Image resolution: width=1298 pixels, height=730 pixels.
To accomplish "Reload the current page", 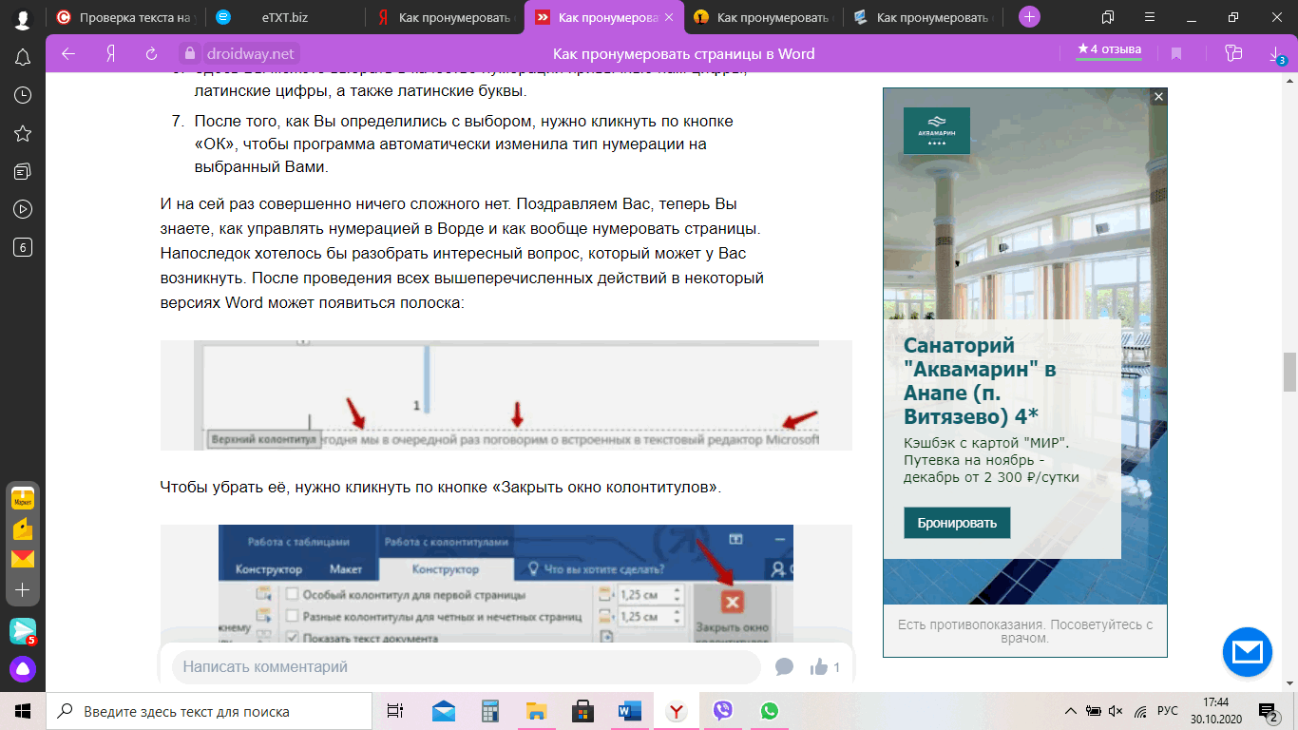I will point(151,53).
